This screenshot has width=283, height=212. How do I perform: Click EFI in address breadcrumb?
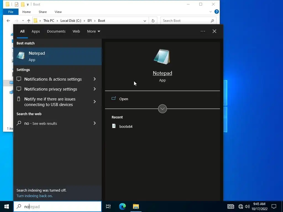(x=90, y=20)
